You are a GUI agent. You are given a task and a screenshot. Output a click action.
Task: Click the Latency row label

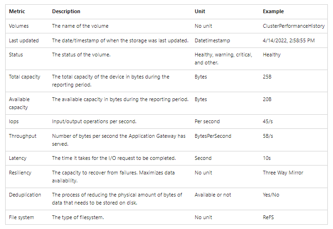18,158
